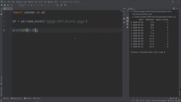Open the File menu
The height and width of the screenshot is (102, 181).
5,2
